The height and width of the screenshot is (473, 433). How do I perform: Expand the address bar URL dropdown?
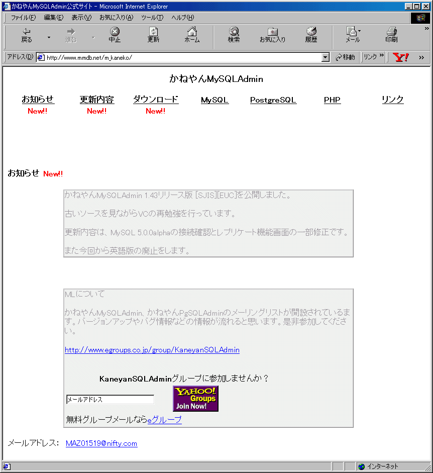pyautogui.click(x=326, y=57)
